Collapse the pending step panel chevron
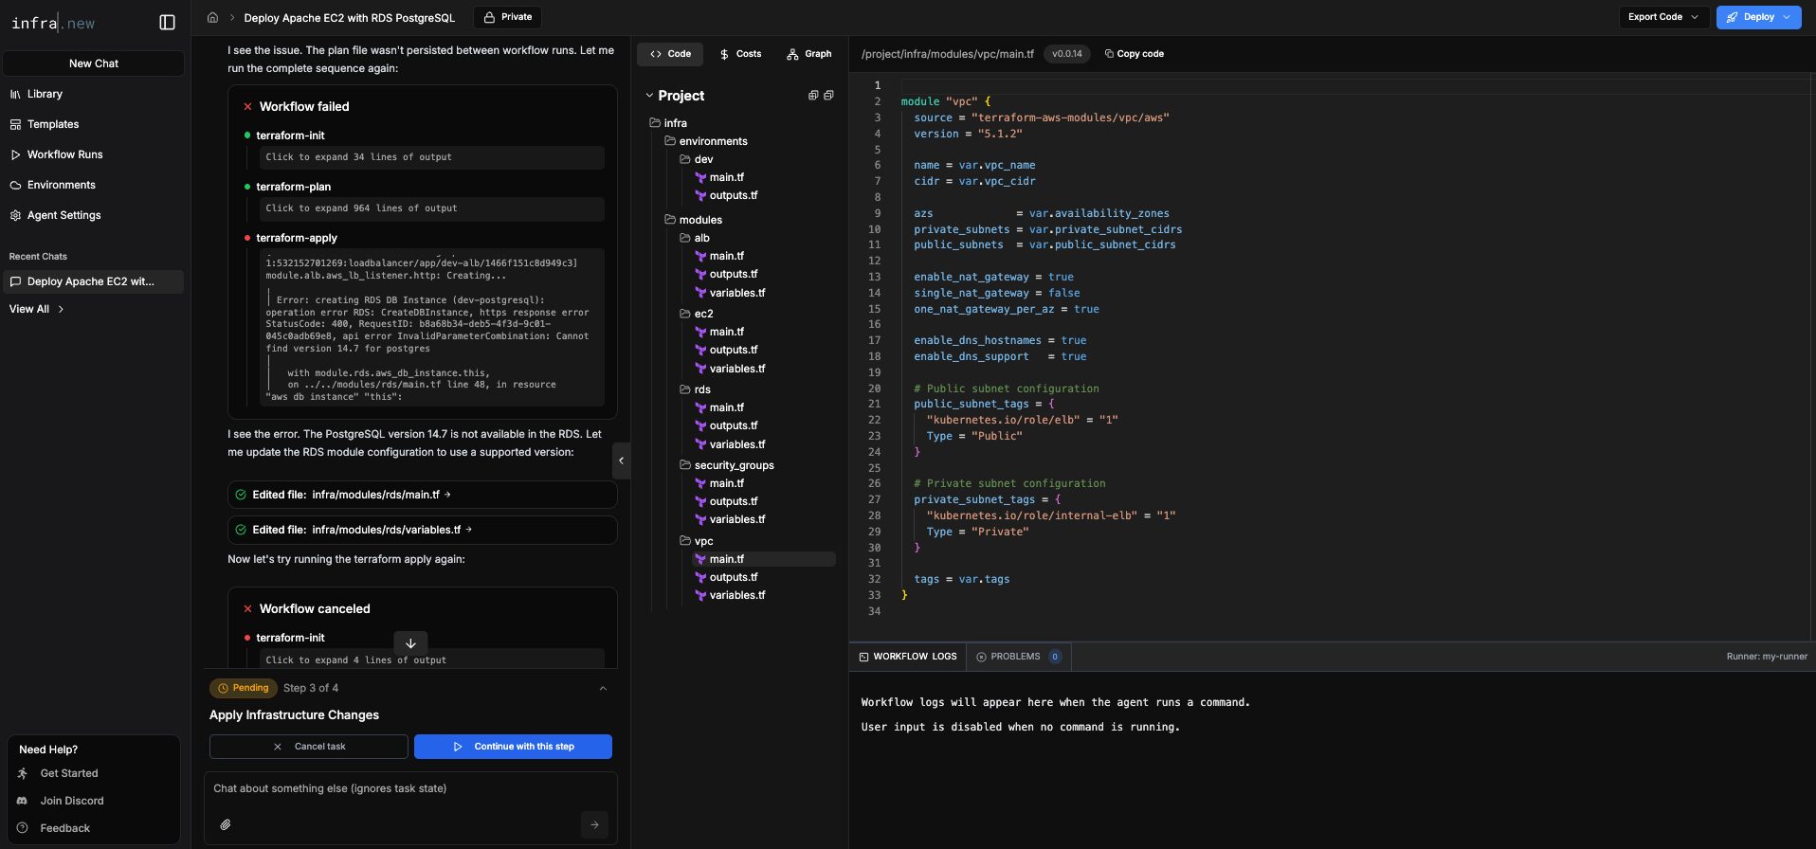The height and width of the screenshot is (849, 1816). [x=603, y=688]
